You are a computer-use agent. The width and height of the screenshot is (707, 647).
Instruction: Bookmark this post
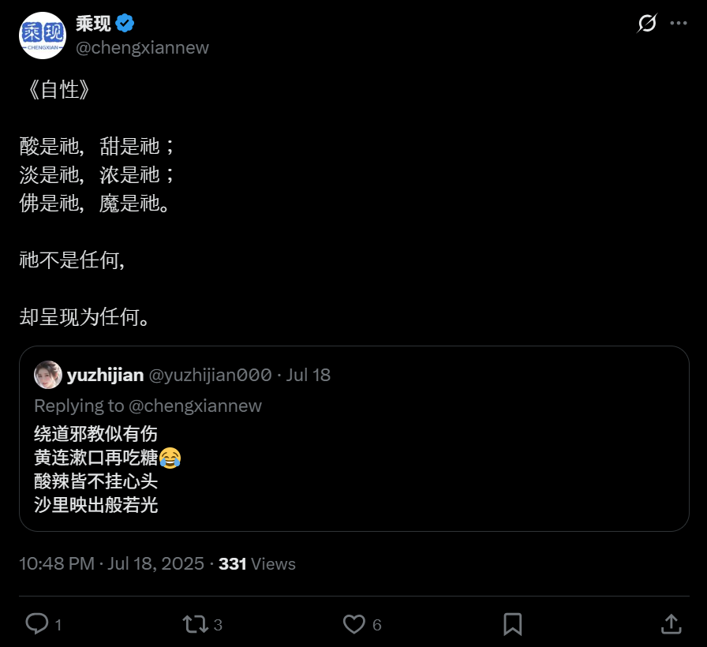(513, 624)
